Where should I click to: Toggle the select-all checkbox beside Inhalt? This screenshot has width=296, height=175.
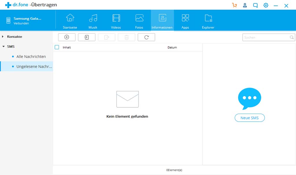(x=57, y=47)
